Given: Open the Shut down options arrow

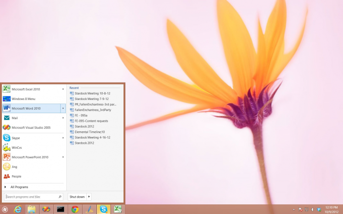Looking at the screenshot, I should click(89, 197).
